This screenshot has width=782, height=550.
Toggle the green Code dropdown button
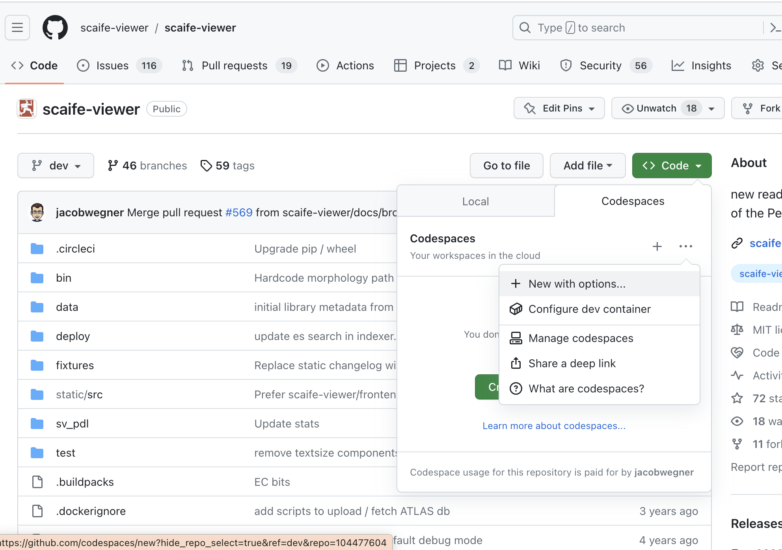click(672, 165)
